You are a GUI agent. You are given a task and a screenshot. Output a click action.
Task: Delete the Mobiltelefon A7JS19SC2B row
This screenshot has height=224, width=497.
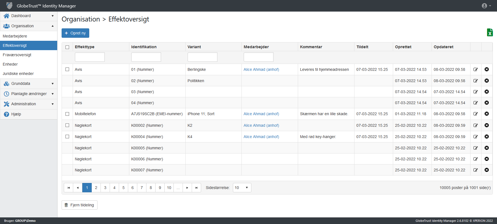pos(487,114)
